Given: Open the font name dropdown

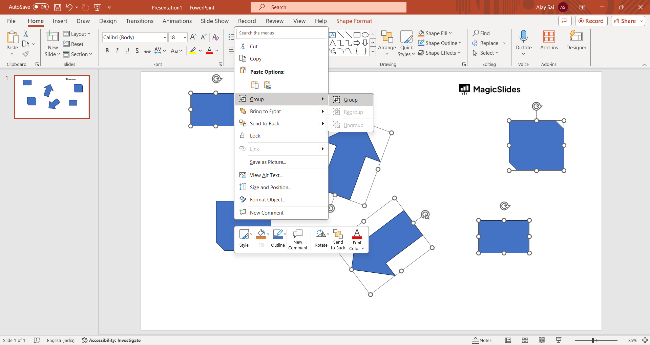Looking at the screenshot, I should point(165,38).
